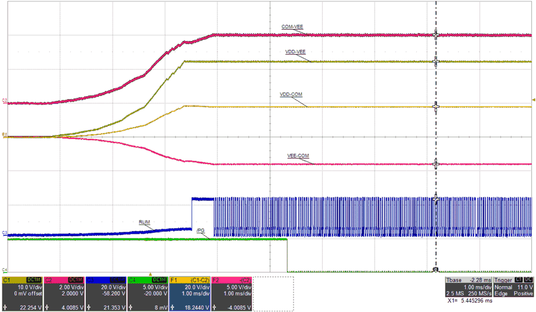Click the 22.254 V reading in C1
The width and height of the screenshot is (536, 312).
click(x=31, y=308)
